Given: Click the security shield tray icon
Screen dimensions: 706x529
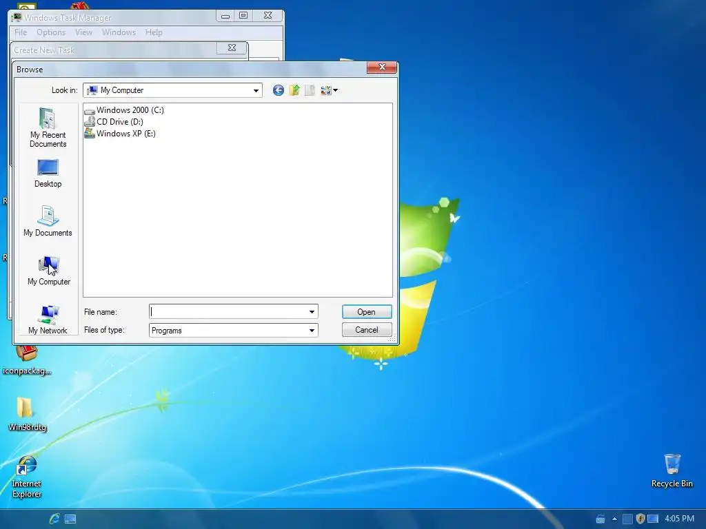Looking at the screenshot, I should tap(640, 519).
